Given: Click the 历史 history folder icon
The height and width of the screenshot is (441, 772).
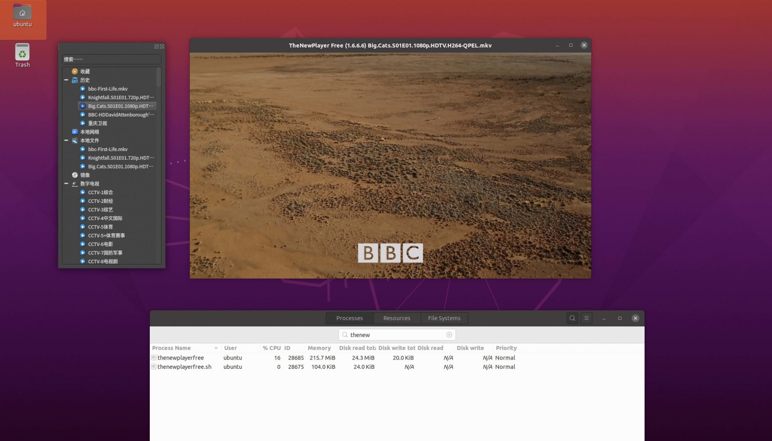Looking at the screenshot, I should pos(75,80).
